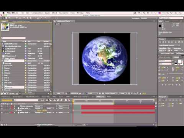Viewport: 184px width, 138px height.
Task: Click Toggle Switches / Modes button
Action: pyautogui.click(x=44, y=125)
